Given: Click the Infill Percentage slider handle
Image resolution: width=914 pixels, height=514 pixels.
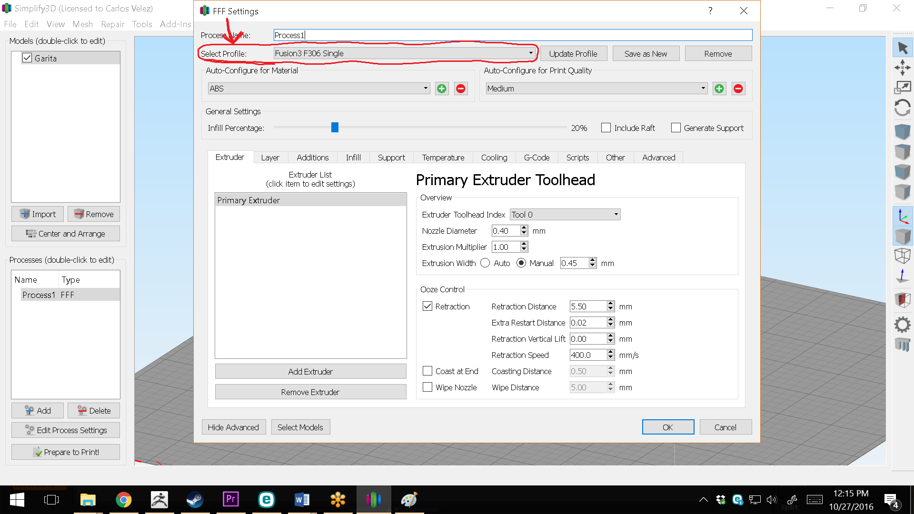Looking at the screenshot, I should (x=335, y=128).
